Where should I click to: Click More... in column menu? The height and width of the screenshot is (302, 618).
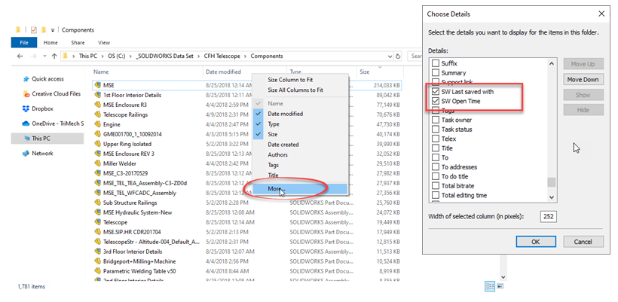pos(300,189)
